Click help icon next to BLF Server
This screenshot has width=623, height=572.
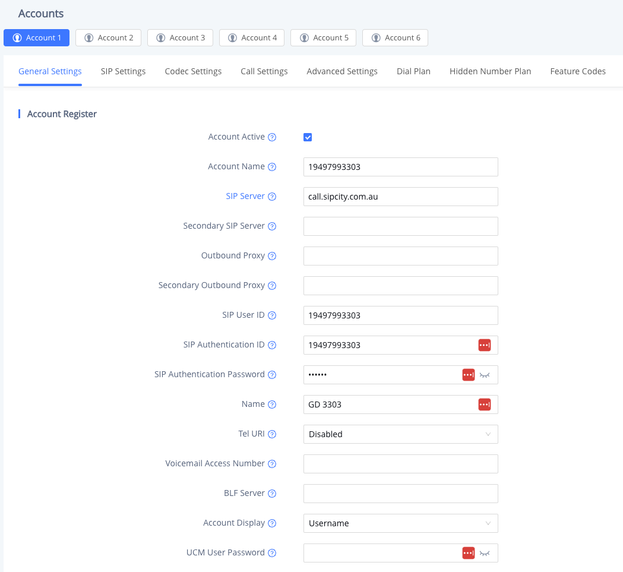coord(272,494)
